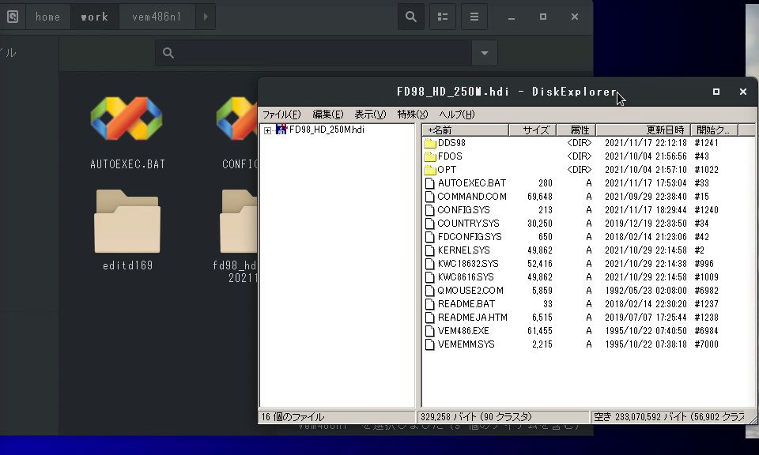Click the AUTOEXEC.BAT icon in file manager
Viewport: 759px width, 455px height.
[126, 119]
